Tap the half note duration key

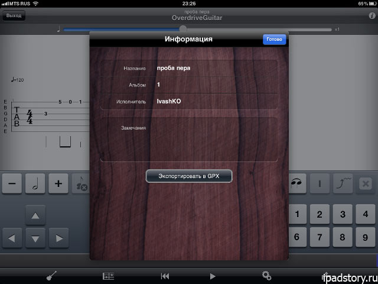point(35,183)
